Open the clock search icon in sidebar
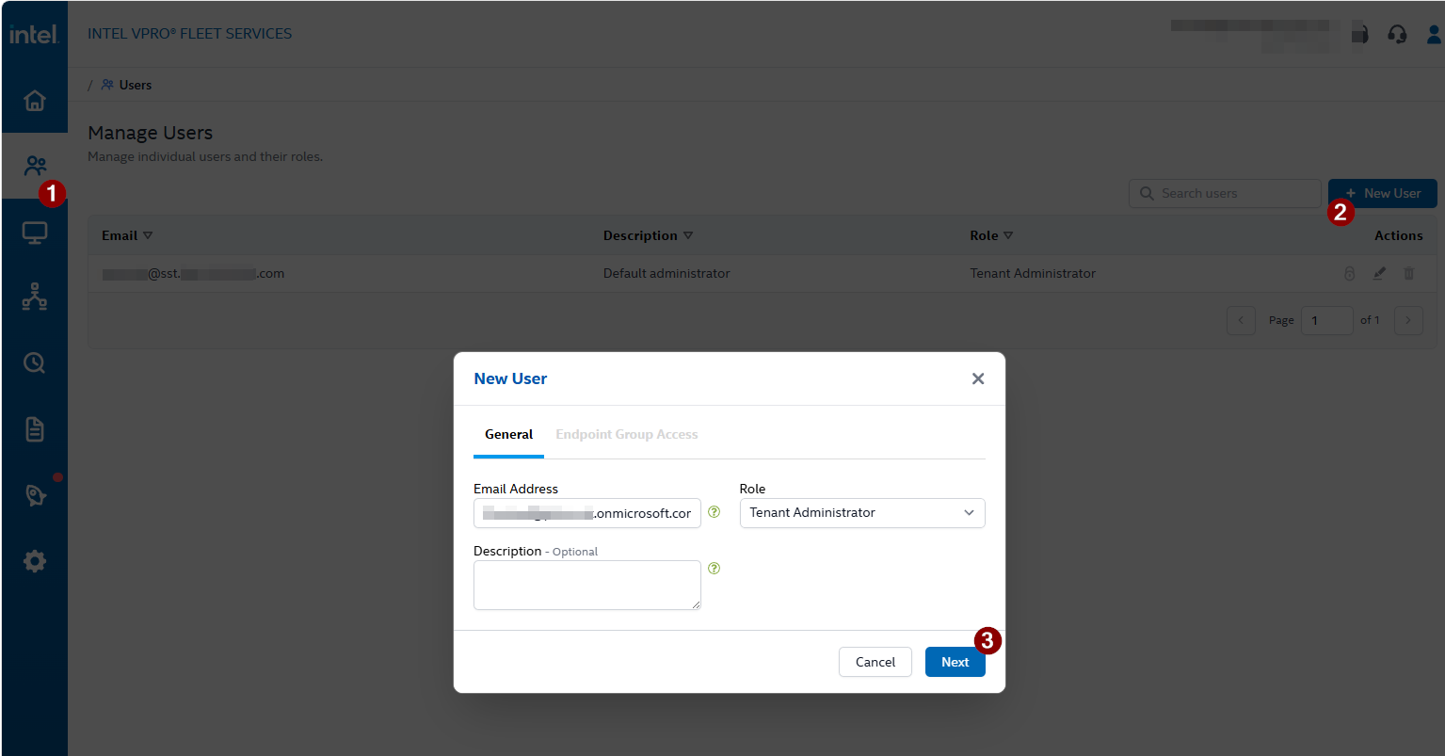 pyautogui.click(x=35, y=363)
